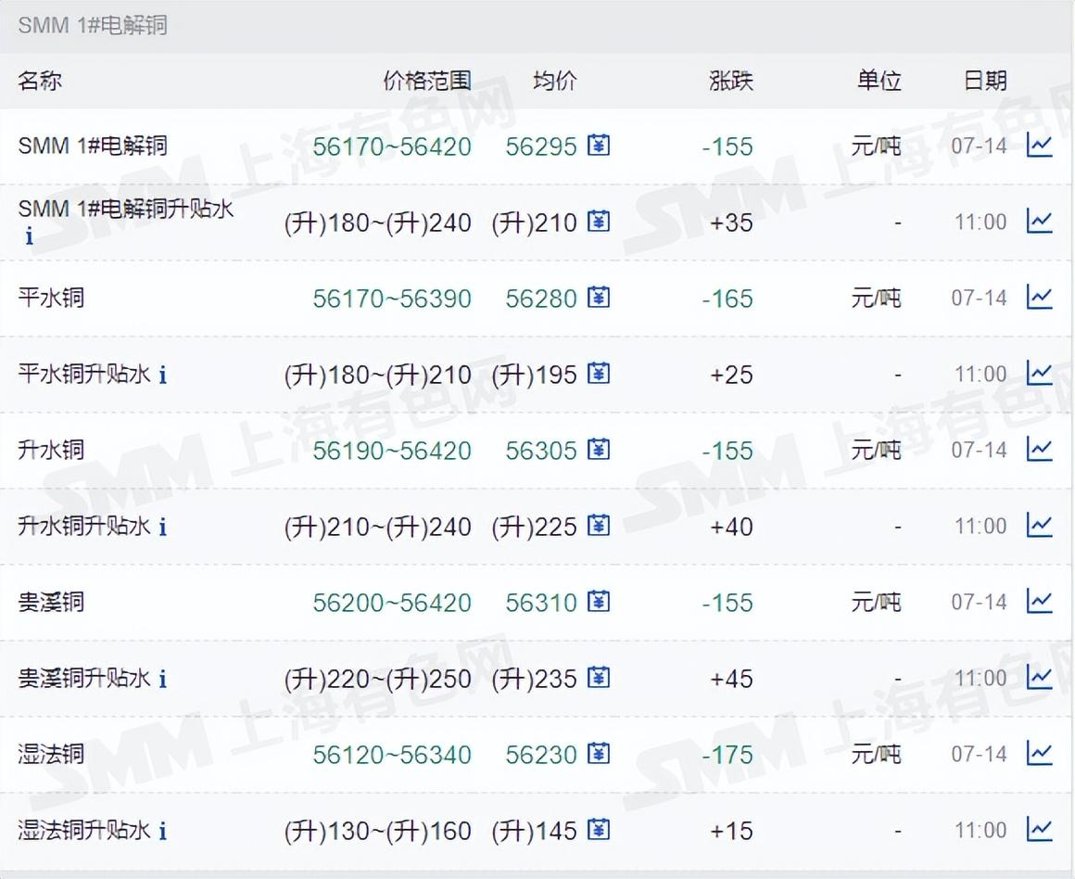
Task: Open the 贵溪铜 product link
Action: pos(51,602)
